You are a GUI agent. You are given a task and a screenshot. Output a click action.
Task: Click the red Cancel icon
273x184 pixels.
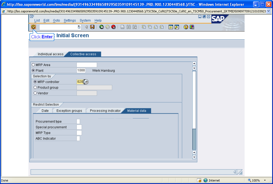114,27
